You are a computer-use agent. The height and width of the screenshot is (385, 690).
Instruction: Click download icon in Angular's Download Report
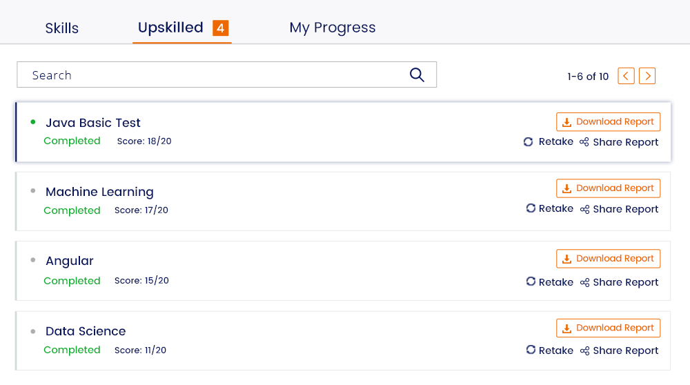(566, 259)
